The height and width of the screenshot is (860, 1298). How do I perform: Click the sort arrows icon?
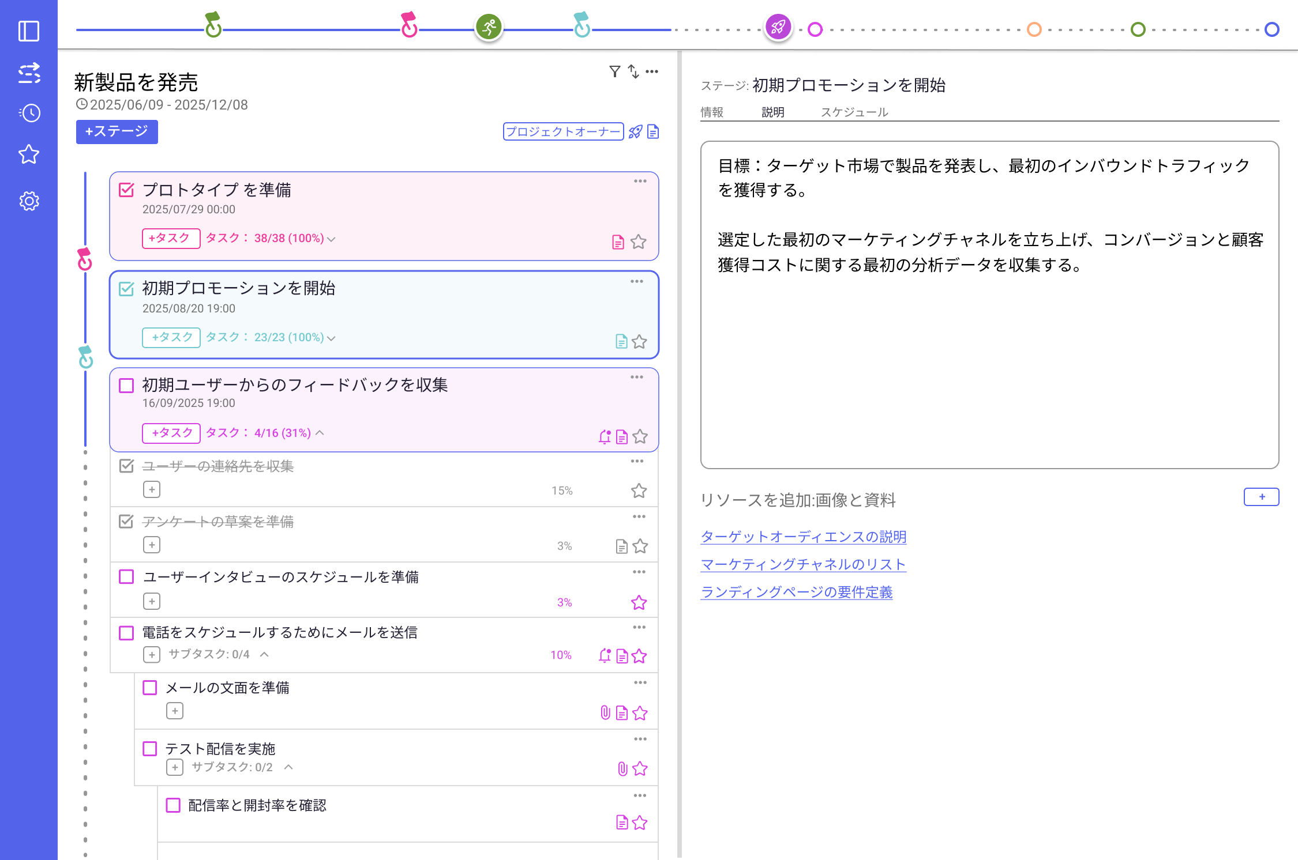pyautogui.click(x=633, y=71)
